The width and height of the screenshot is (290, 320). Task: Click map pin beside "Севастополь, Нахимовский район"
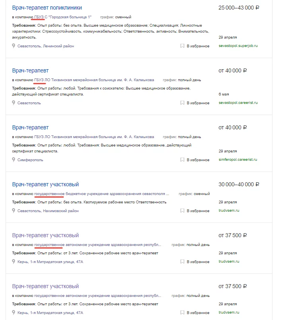pos(14,211)
